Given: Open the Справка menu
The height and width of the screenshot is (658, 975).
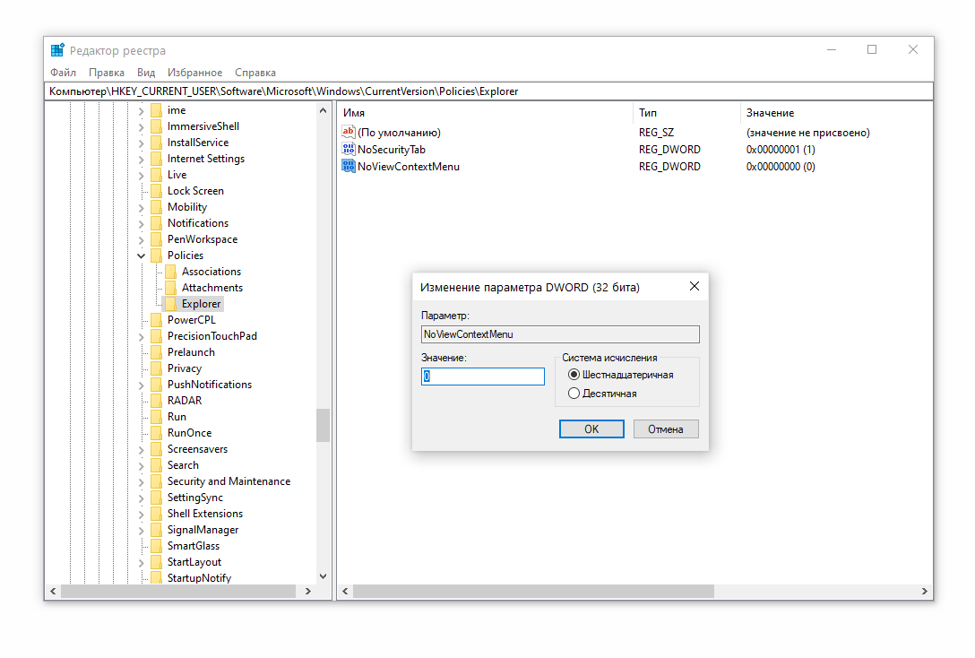Looking at the screenshot, I should click(255, 72).
